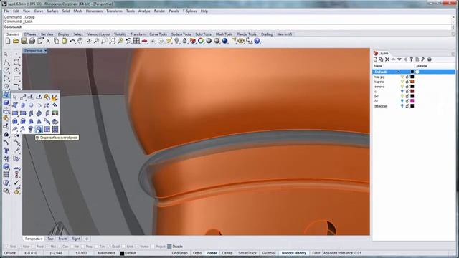Switch to the Curve Tools toolbar tab
The height and width of the screenshot is (258, 459).
point(158,34)
